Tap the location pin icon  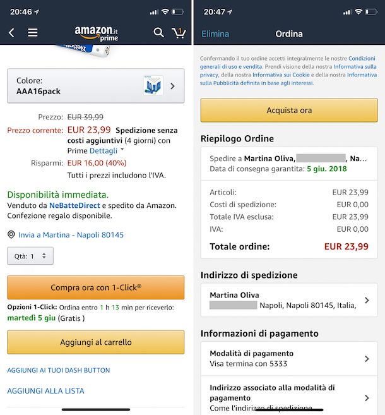coord(11,235)
